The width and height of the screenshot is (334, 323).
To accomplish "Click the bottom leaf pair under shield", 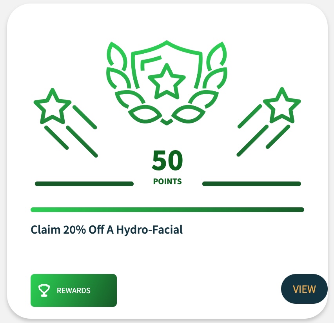I will (167, 114).
